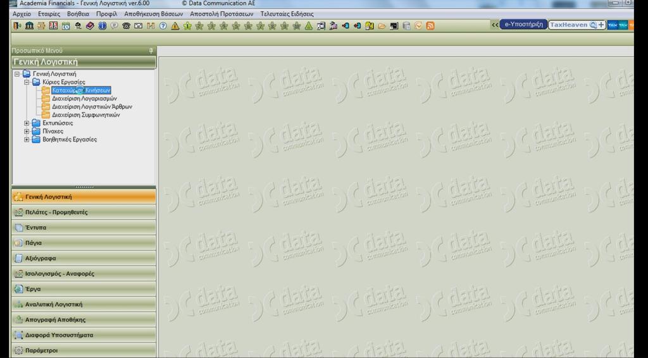
Task: Expand the Πίνακες tree node
Action: [x=27, y=132]
